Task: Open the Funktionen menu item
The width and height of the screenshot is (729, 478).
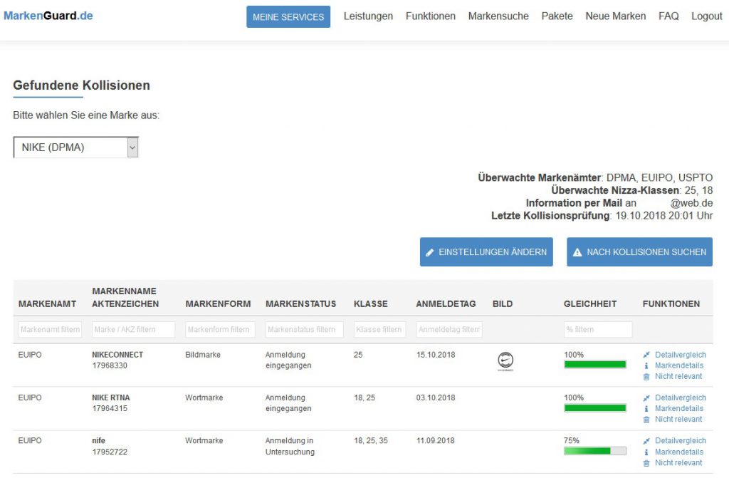Action: (431, 16)
